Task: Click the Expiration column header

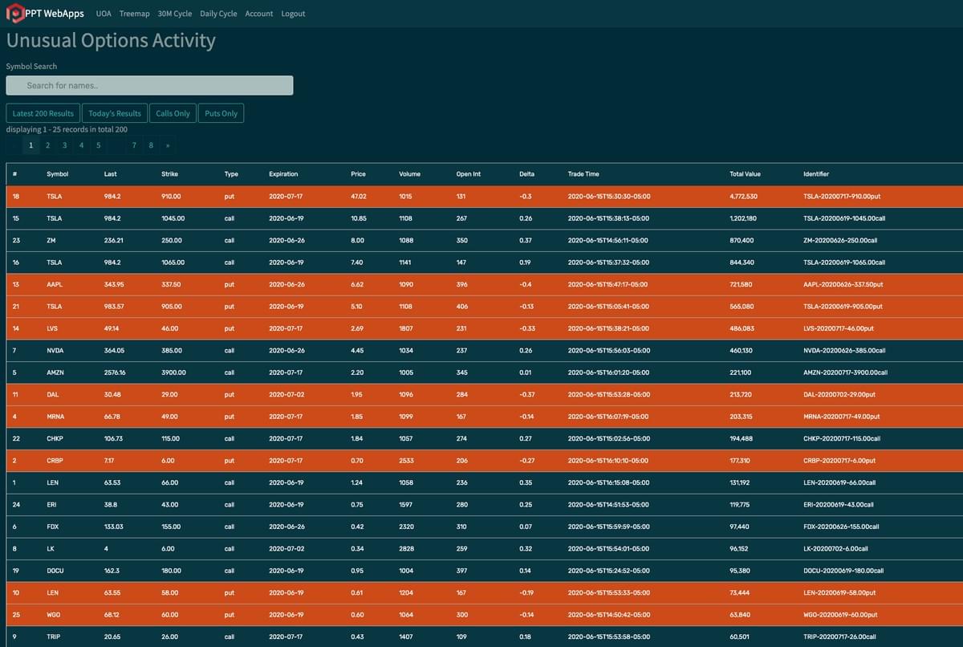Action: click(x=283, y=174)
